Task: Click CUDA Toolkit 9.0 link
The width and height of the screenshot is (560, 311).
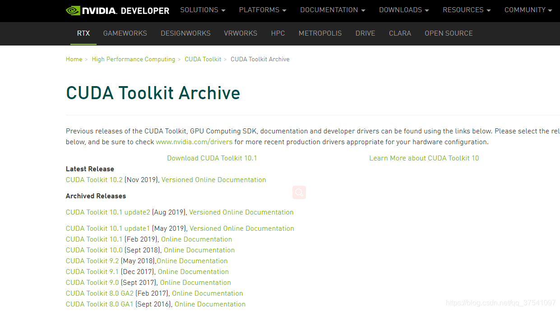Action: (x=93, y=283)
